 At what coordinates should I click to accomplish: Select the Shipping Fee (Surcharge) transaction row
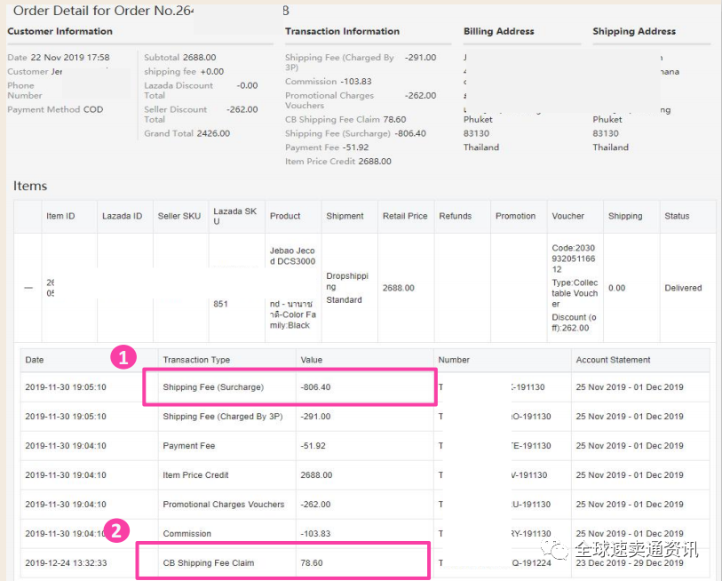coord(213,387)
